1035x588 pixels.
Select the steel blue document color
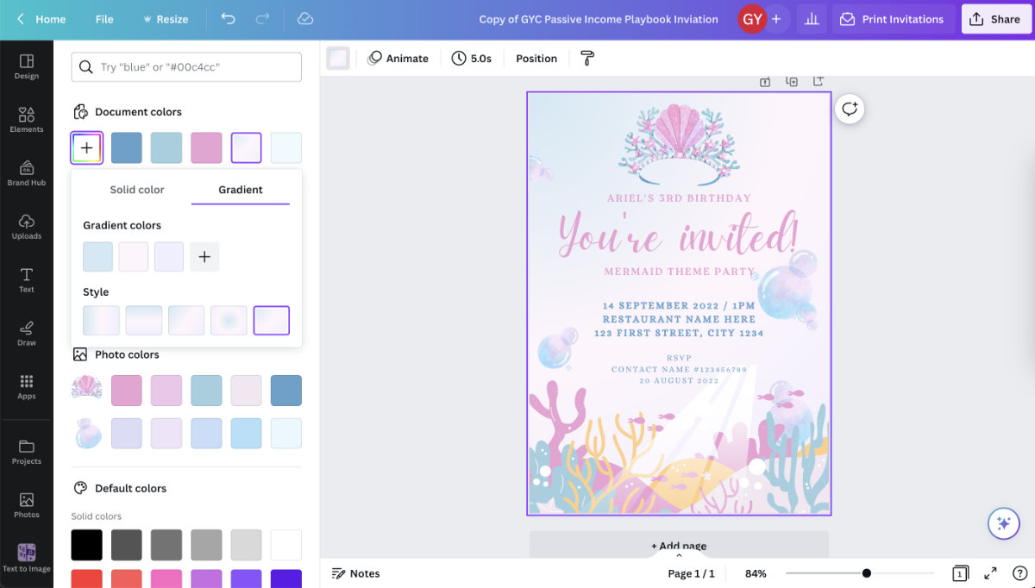click(x=127, y=148)
